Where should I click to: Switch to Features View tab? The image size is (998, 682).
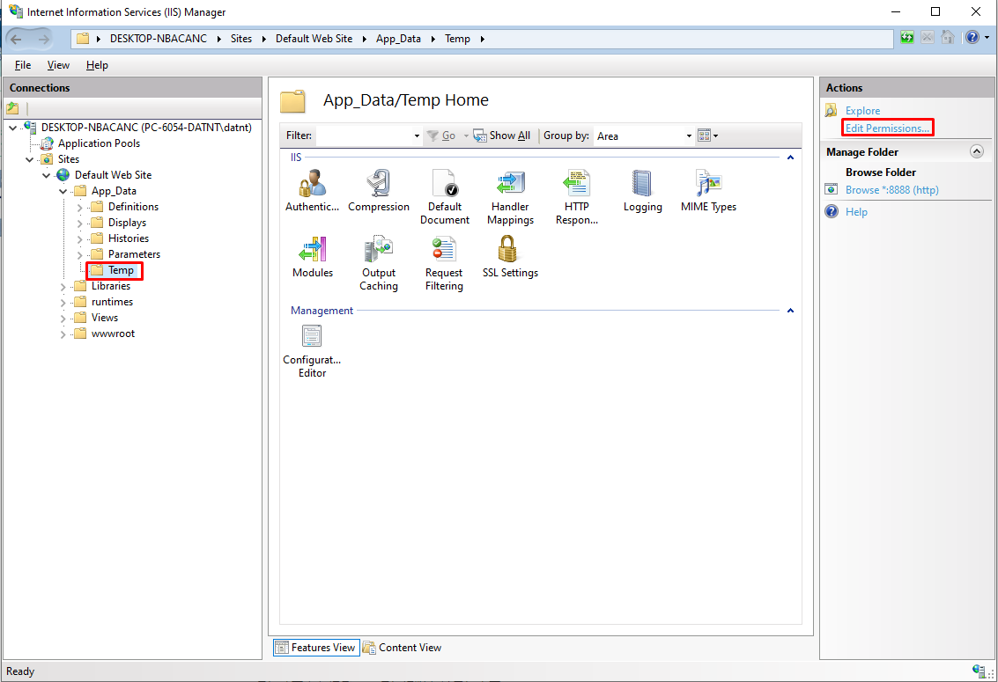(x=316, y=648)
